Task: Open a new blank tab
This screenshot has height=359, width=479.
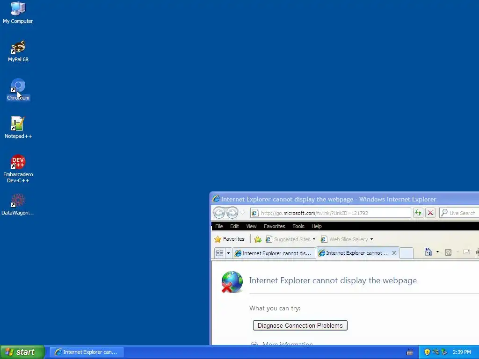Action: (x=406, y=253)
